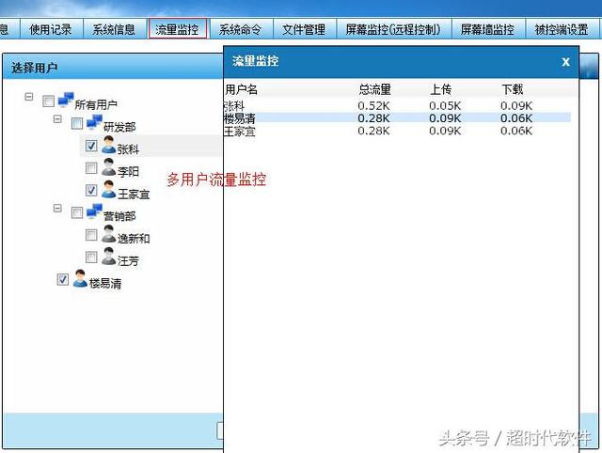
Task: Click the user avatar icon for 王家宜
Action: tap(108, 191)
